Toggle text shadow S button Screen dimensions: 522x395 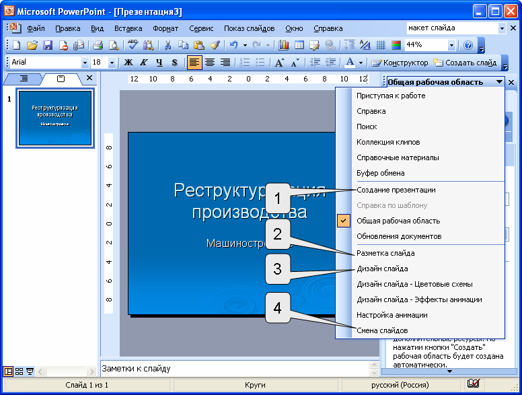[x=175, y=63]
